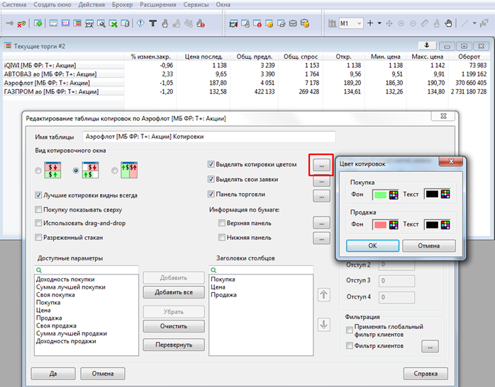Click the bold T text icon

(152, 23)
